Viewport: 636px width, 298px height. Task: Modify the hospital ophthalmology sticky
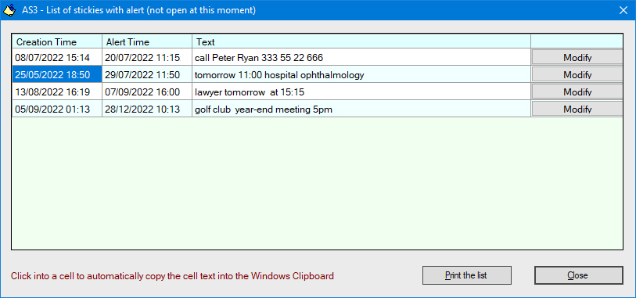(x=577, y=75)
